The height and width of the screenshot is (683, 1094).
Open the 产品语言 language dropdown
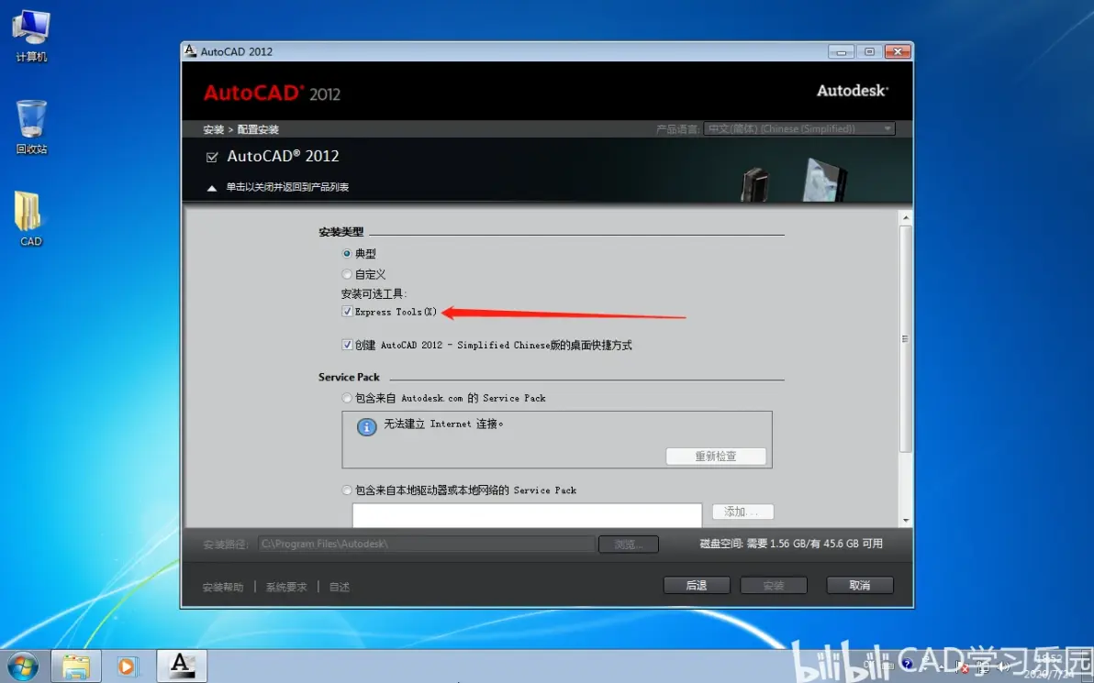point(798,129)
